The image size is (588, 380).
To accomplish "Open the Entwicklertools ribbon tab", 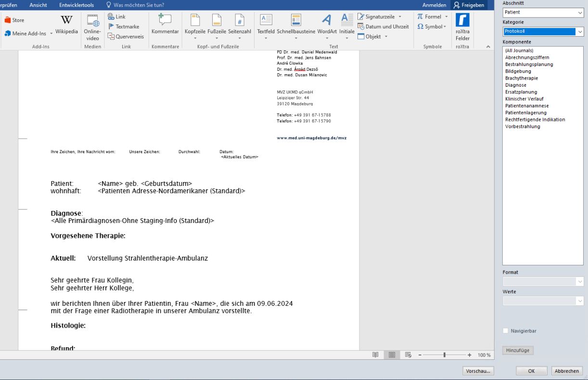I will coord(77,5).
